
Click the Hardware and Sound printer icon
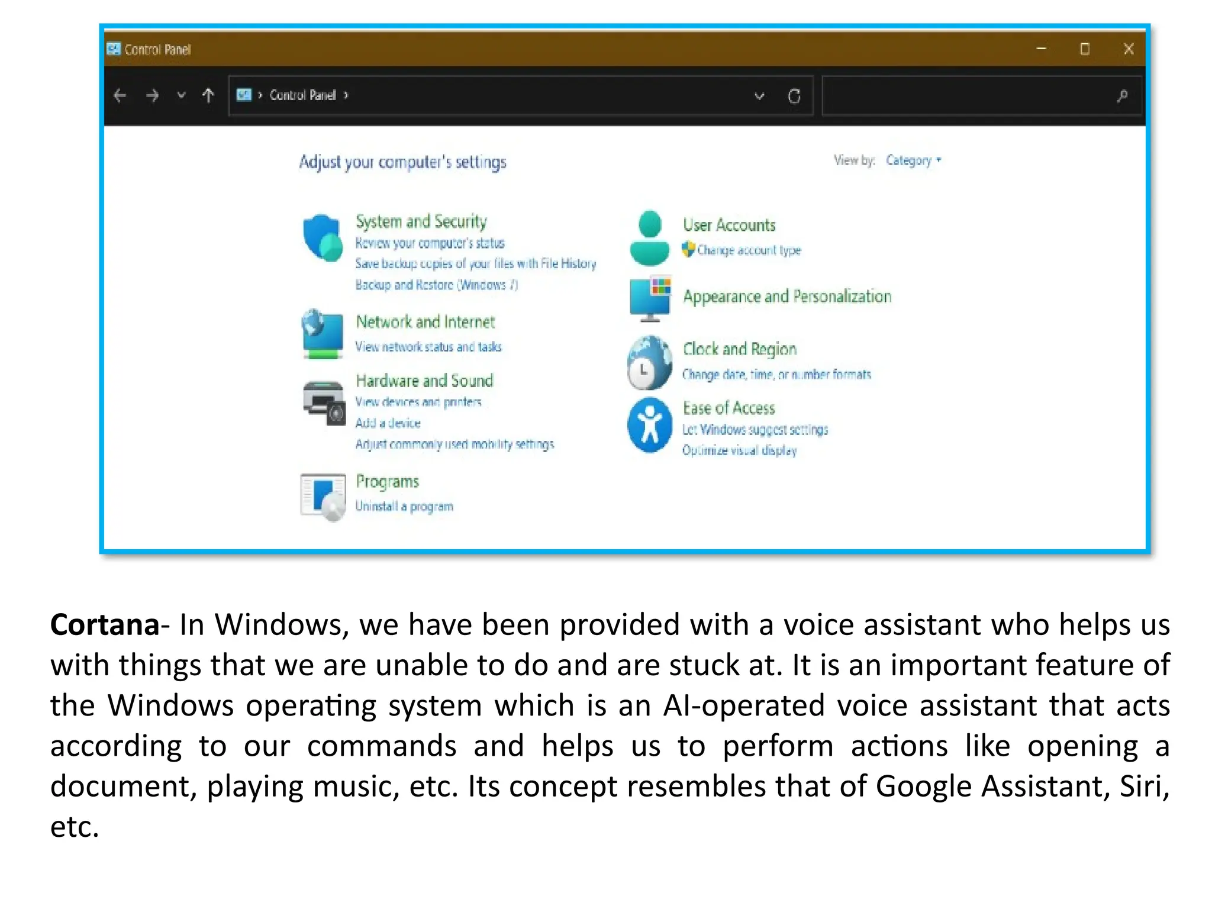pos(324,402)
